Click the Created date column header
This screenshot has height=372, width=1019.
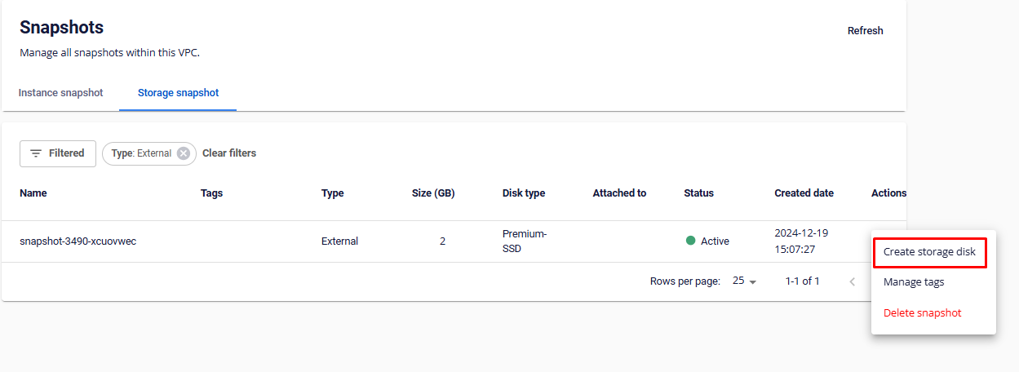tap(804, 193)
